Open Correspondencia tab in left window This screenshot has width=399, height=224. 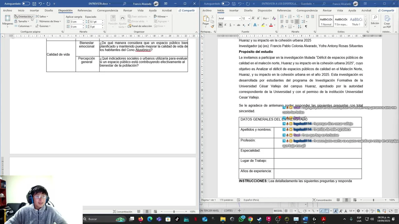coord(108,10)
